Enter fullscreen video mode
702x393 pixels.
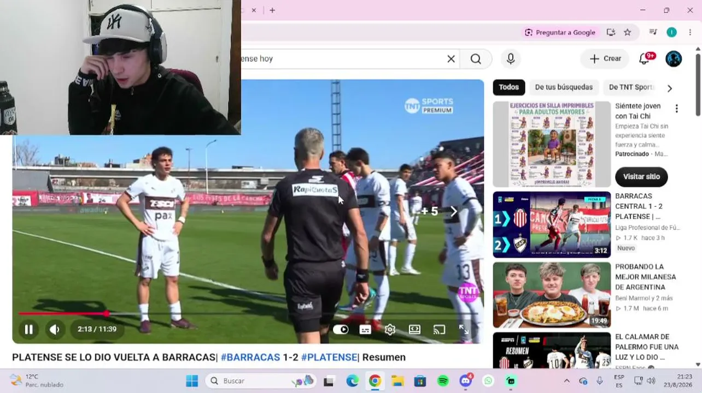point(464,329)
